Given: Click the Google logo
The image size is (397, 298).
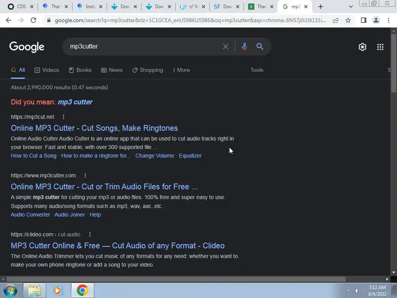Looking at the screenshot, I should coord(27,47).
